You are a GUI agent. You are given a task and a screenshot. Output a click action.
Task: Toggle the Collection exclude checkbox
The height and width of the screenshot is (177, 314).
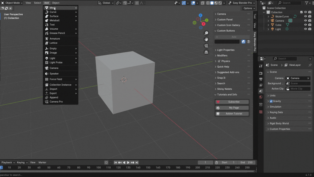pyautogui.click(x=301, y=12)
